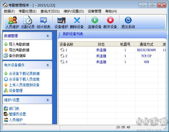Select the RS232/RS485 cell
This screenshot has height=132, width=169.
pyautogui.click(x=146, y=50)
